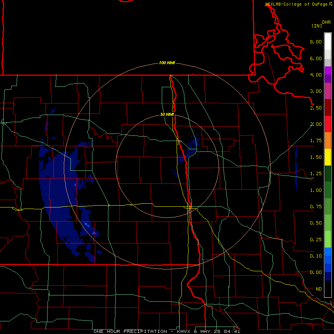This screenshot has width=334, height=334.
Task: Click the [IN] units label
Action: [317, 26]
